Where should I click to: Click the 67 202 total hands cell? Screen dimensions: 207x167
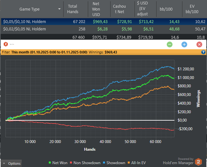pos(79,21)
